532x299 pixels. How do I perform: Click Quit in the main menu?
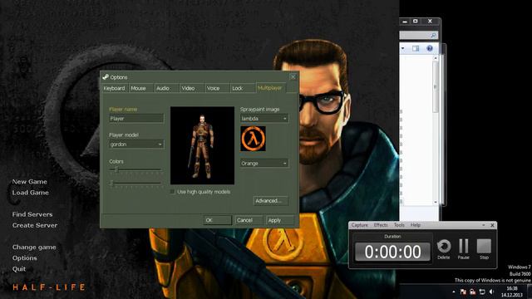[x=19, y=269]
